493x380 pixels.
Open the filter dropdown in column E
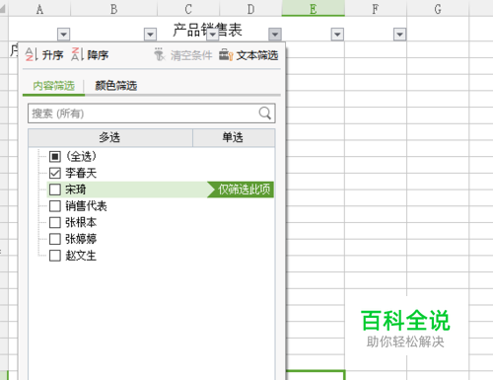click(x=337, y=35)
